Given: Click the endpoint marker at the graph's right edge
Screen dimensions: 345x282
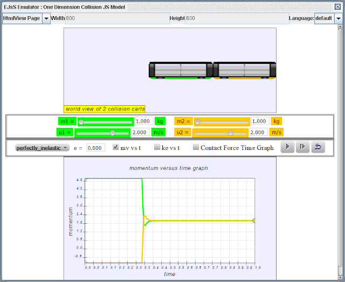Looking at the screenshot, I should point(254,221).
